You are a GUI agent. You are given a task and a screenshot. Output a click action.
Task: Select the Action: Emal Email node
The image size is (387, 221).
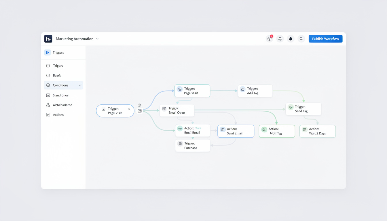pos(193,131)
